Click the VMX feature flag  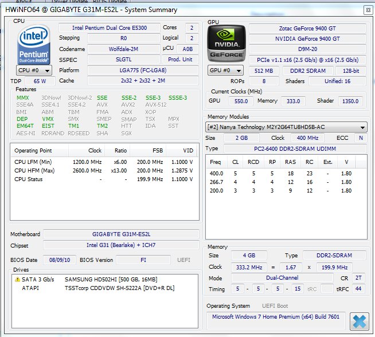tap(48, 119)
